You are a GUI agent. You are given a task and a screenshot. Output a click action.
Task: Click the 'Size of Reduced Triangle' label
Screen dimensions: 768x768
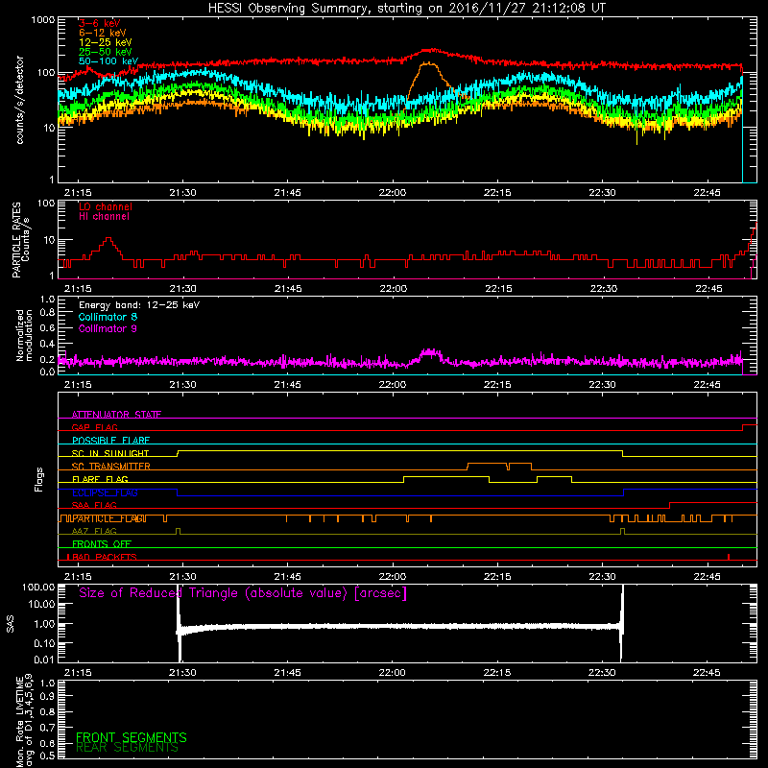point(243,593)
